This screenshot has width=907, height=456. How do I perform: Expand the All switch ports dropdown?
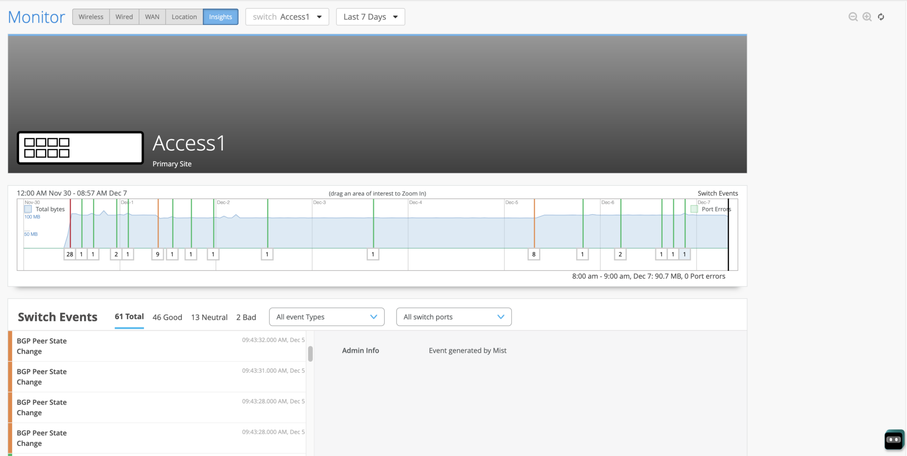(x=453, y=317)
